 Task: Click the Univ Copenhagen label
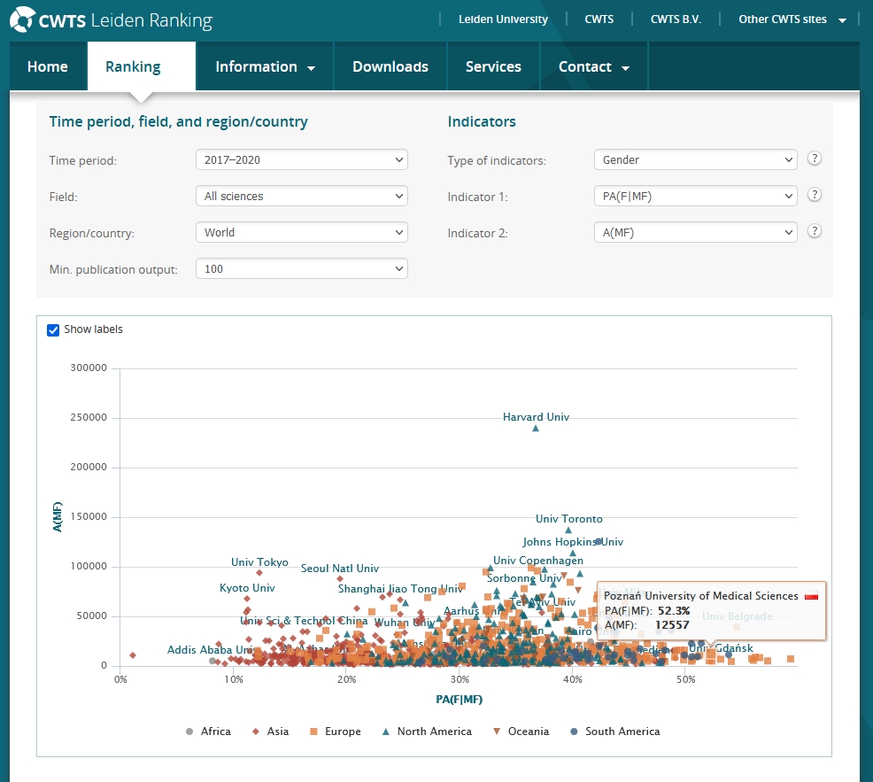[x=538, y=561]
